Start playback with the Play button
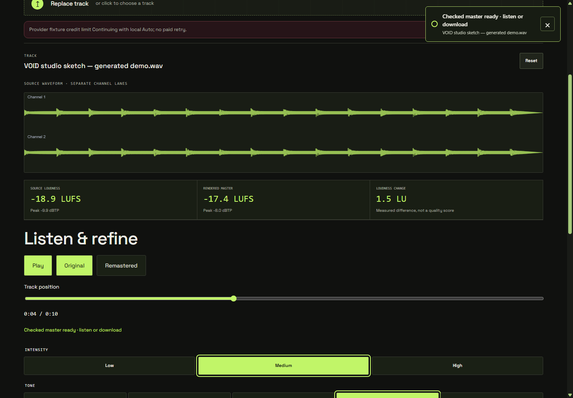The width and height of the screenshot is (573, 398). [x=38, y=265]
